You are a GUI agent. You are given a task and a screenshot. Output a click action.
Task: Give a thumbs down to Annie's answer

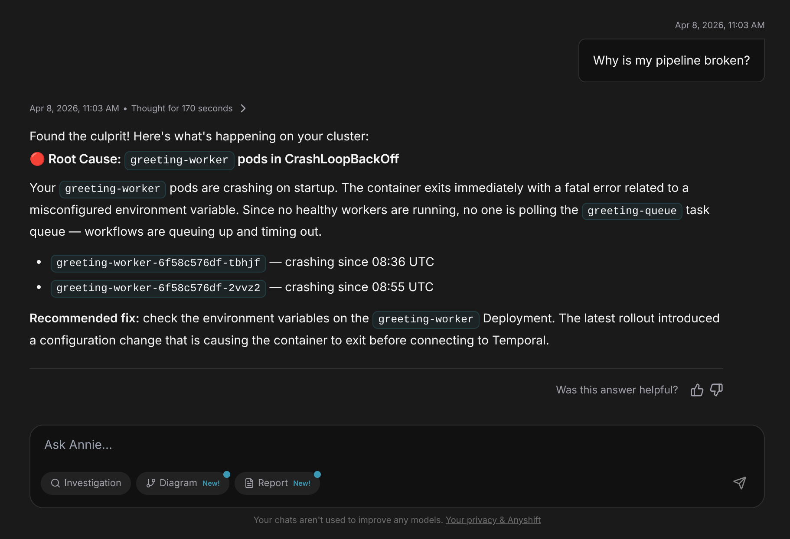click(x=716, y=390)
